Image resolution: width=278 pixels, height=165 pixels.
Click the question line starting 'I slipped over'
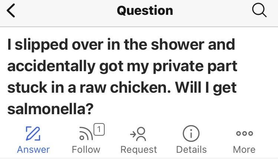click(121, 44)
